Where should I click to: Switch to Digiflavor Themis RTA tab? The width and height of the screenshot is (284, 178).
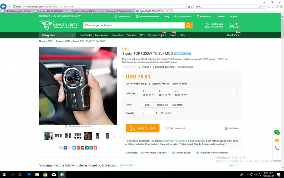(x=85, y=11)
